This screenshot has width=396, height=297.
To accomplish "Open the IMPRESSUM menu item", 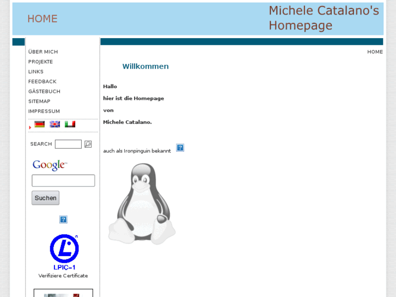I will (x=44, y=111).
